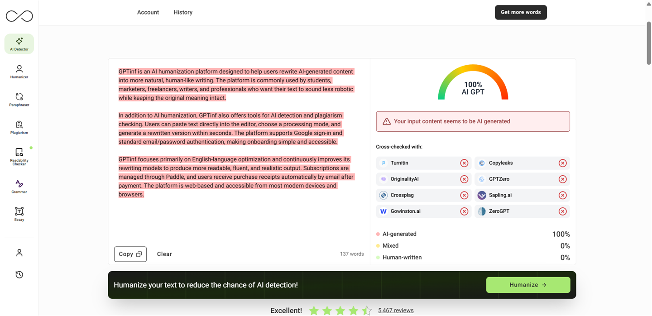Click the 'Cross-checked with:' label
Viewport: 652px width, 316px height.
[x=399, y=147]
